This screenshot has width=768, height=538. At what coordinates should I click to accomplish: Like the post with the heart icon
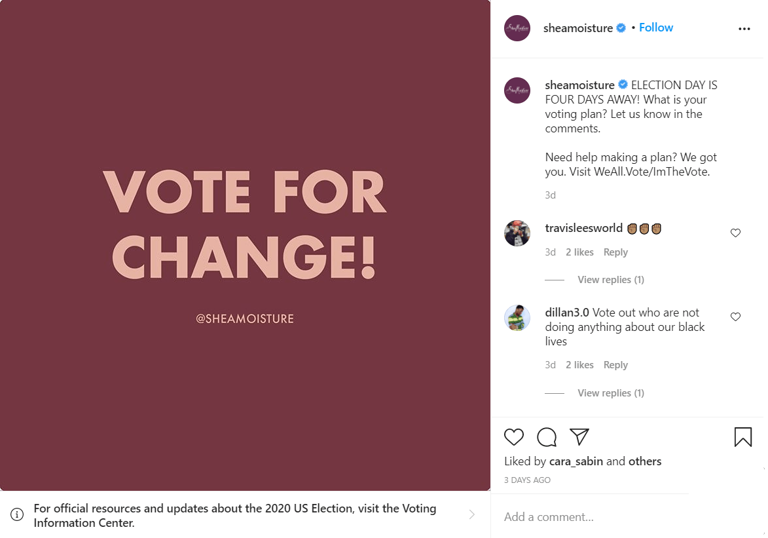514,437
